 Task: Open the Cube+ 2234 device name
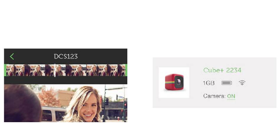tap(222, 70)
